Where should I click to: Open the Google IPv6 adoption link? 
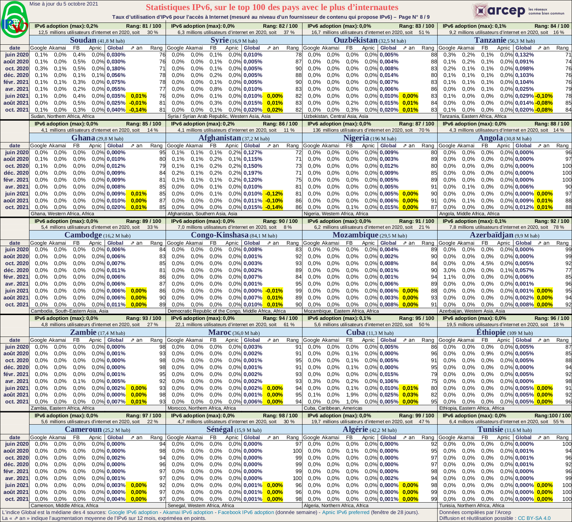(x=133, y=512)
